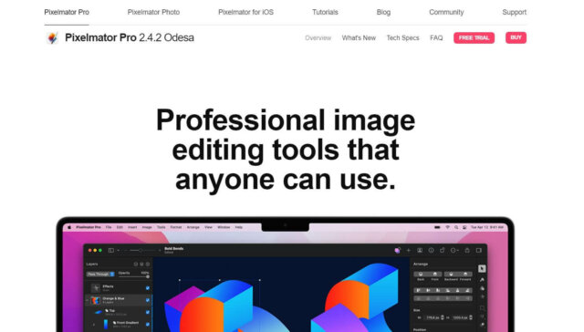Toggle visibility checkbox of Top layer

point(148,312)
